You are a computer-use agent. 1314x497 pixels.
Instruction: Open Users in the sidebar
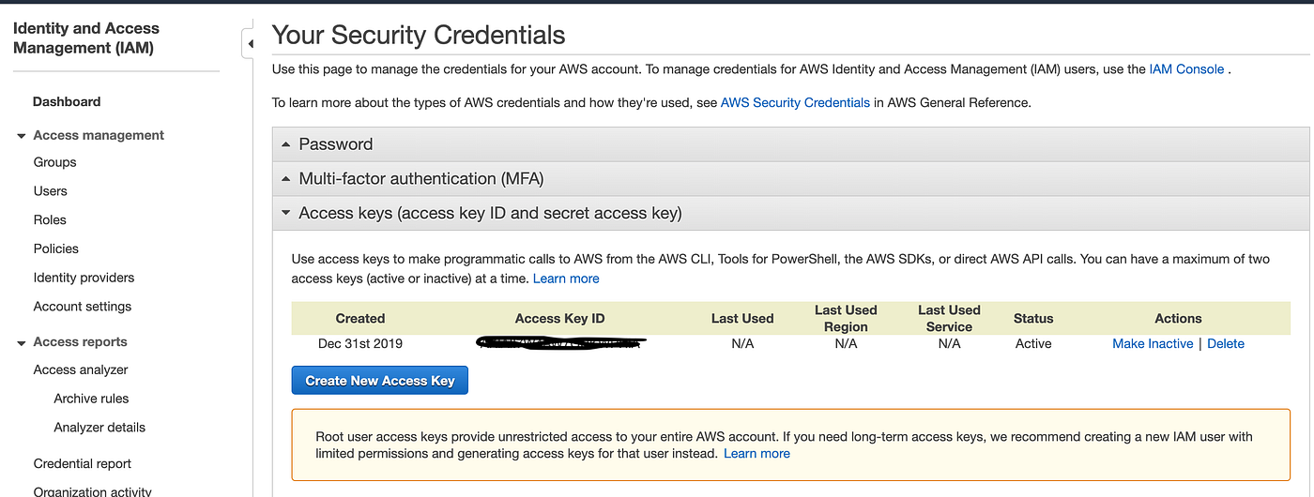pos(51,191)
